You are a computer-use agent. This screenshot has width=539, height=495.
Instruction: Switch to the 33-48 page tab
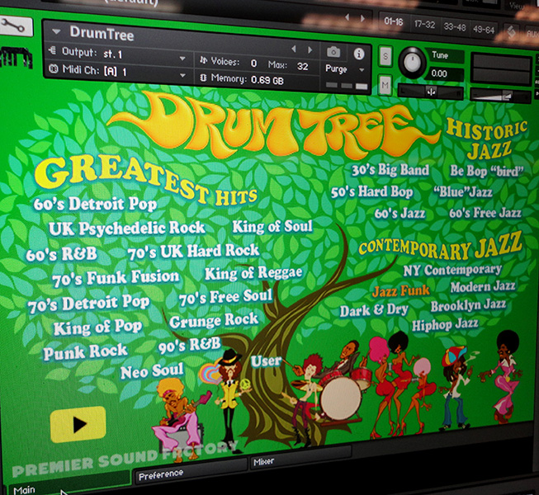(x=455, y=26)
